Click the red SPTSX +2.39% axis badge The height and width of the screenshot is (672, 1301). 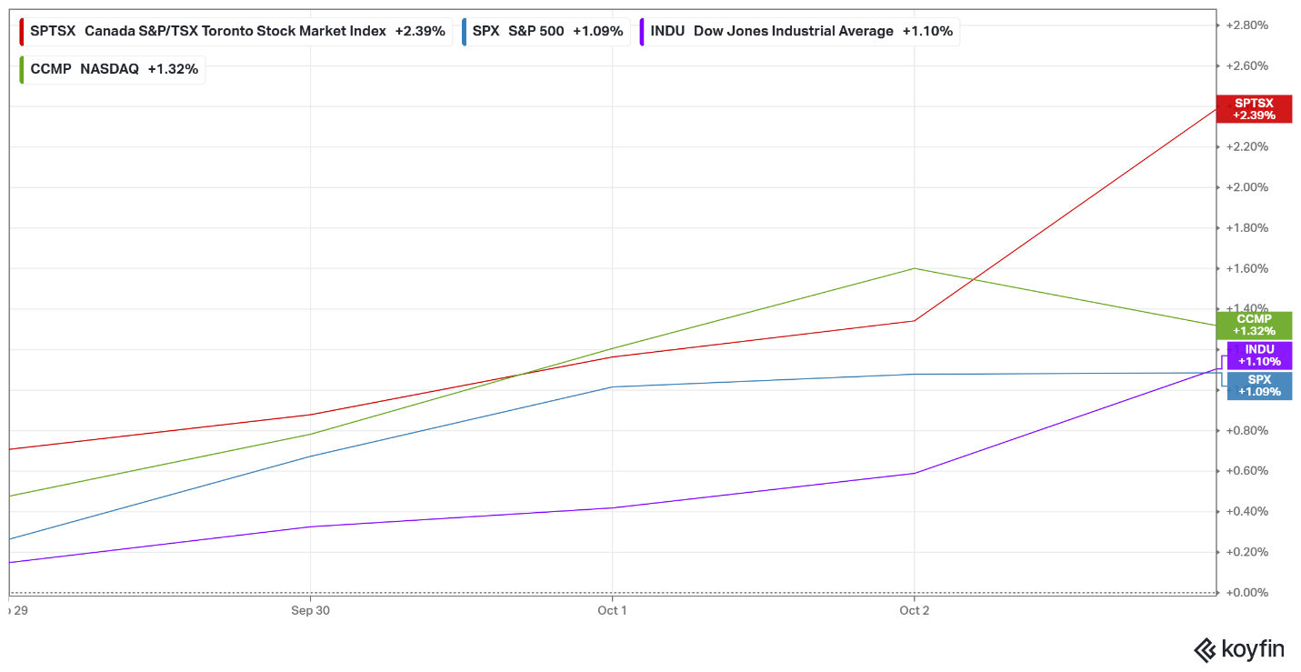[x=1255, y=109]
